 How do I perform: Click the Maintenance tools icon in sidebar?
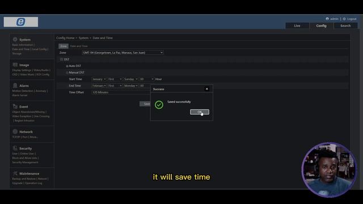15,173
